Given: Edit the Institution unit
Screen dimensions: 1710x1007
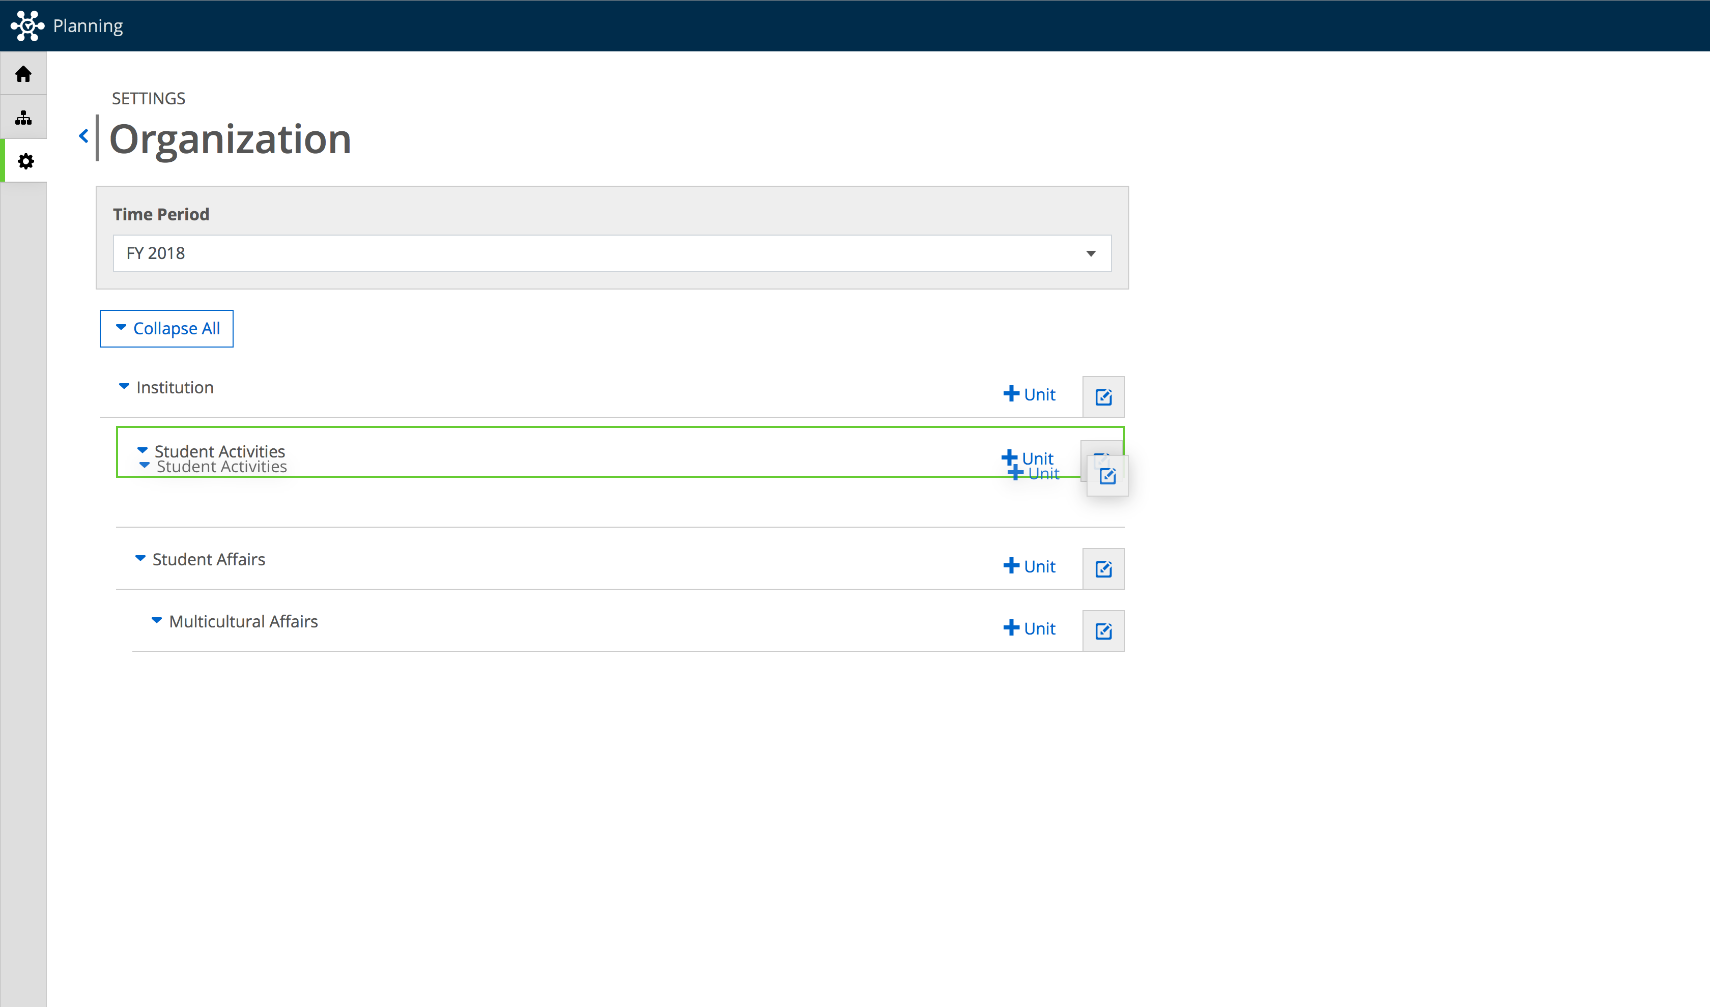Looking at the screenshot, I should click(x=1103, y=397).
